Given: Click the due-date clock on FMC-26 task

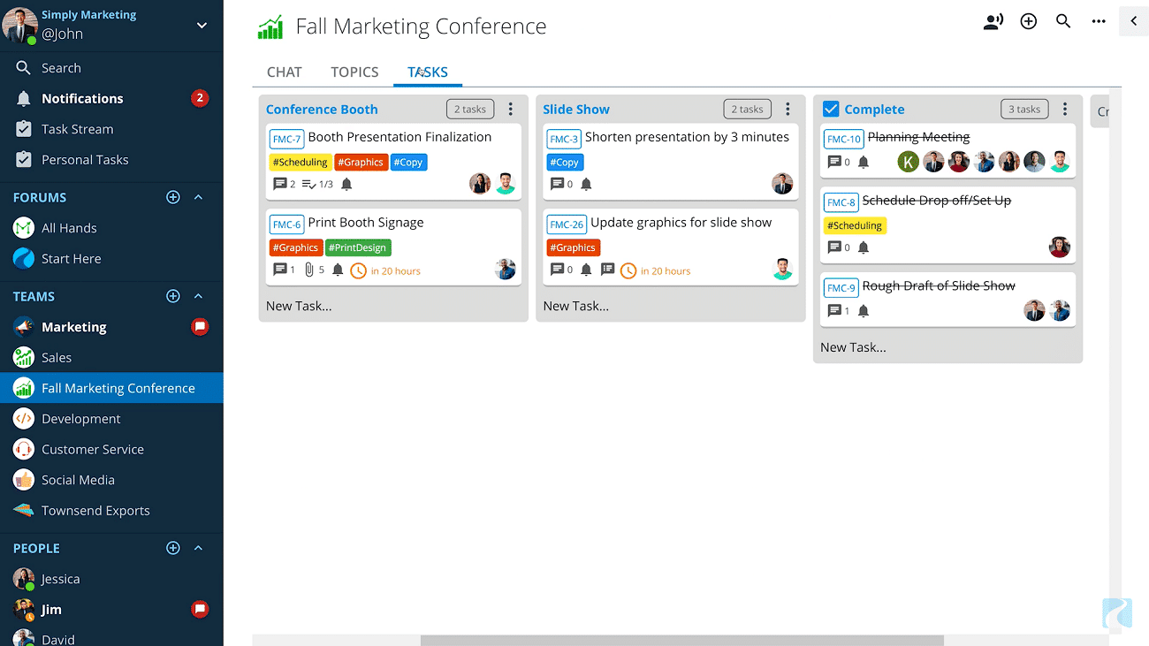Looking at the screenshot, I should tap(628, 270).
